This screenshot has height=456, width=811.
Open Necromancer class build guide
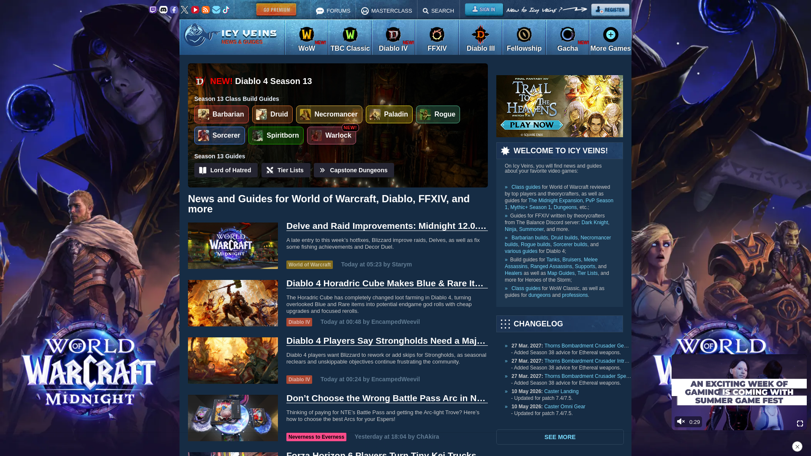[x=329, y=114]
